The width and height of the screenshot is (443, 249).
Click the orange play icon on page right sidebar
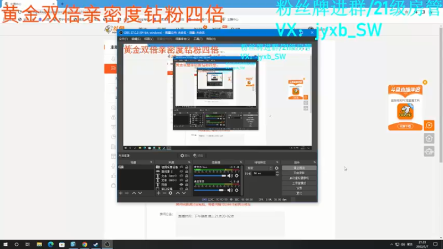coord(429,126)
